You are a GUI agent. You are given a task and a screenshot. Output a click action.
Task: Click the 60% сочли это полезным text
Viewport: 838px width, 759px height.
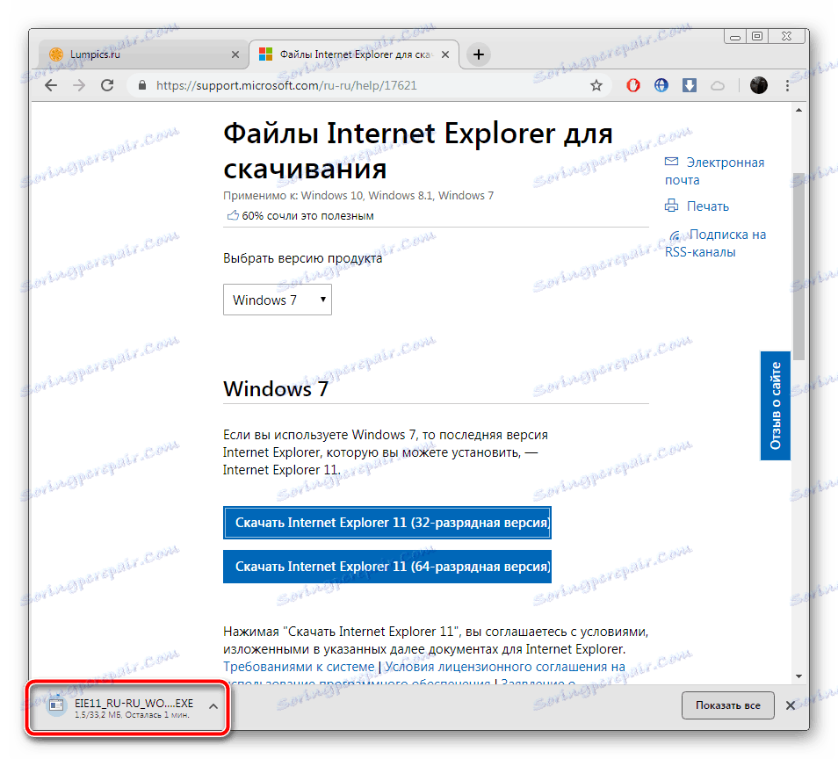(x=307, y=216)
